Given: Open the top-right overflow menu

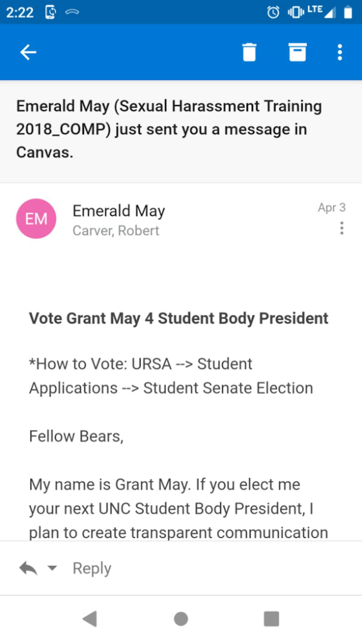Looking at the screenshot, I should tap(340, 52).
